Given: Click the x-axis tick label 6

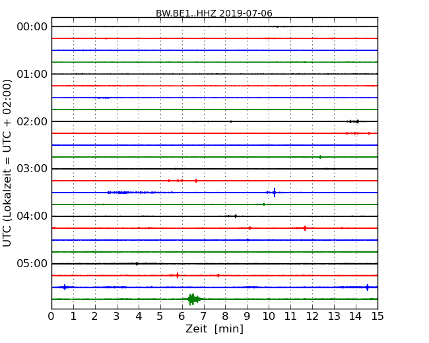Looking at the screenshot, I should (182, 317).
